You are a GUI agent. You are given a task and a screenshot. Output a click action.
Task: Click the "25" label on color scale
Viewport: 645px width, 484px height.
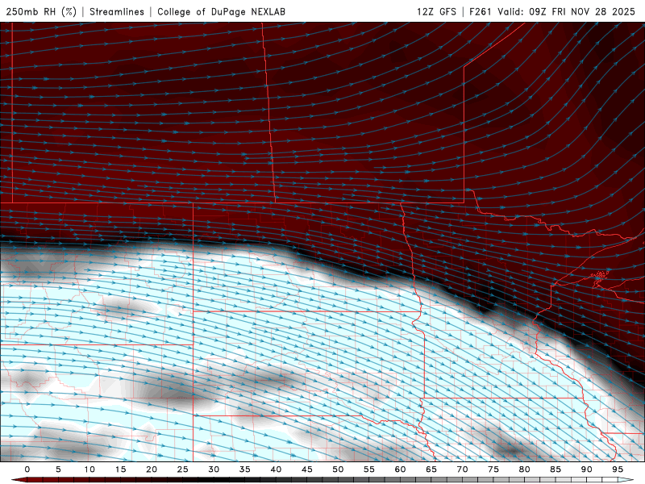[182, 469]
